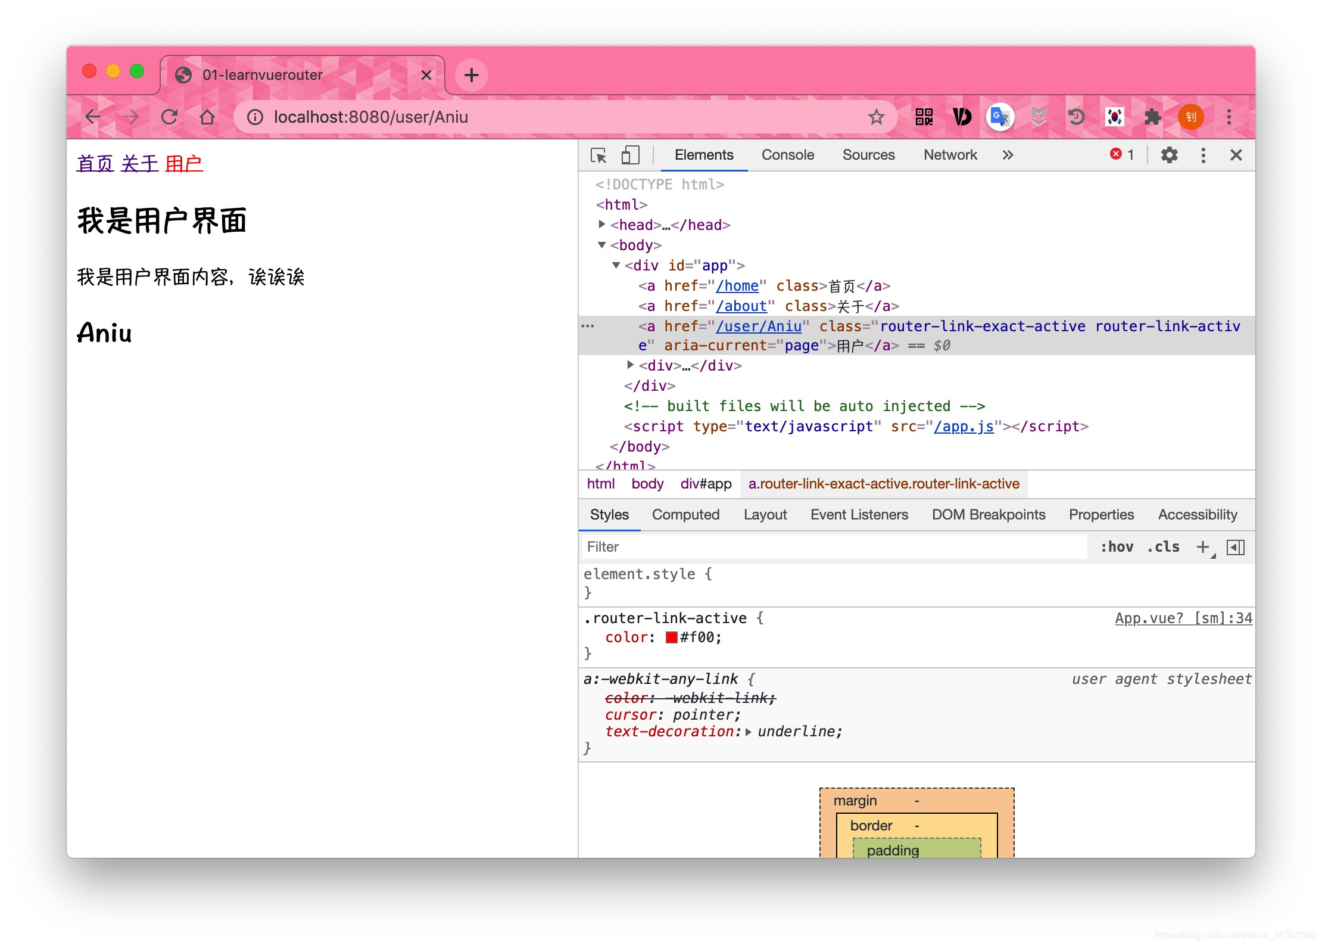Click the 关于 link on the page
This screenshot has height=946, width=1322.
click(139, 163)
